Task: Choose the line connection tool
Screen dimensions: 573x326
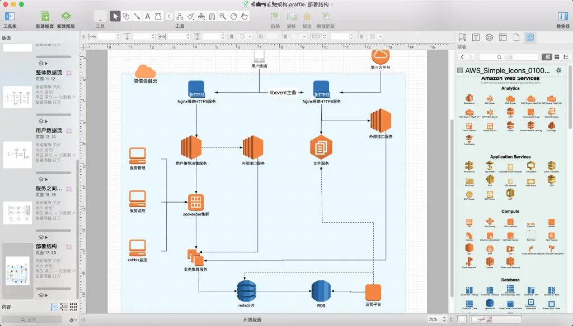Action: (137, 16)
